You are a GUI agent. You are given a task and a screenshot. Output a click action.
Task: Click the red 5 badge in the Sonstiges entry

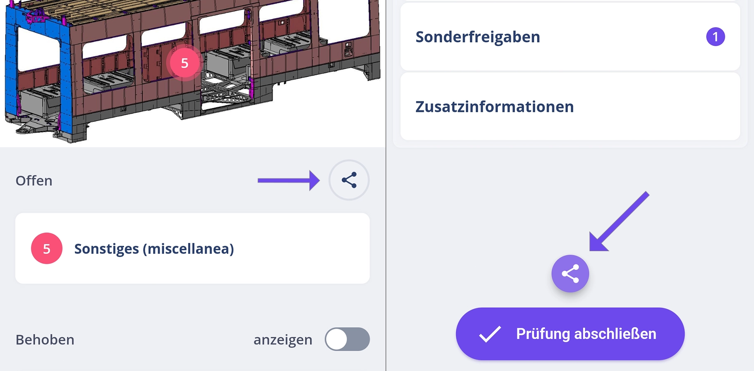47,248
